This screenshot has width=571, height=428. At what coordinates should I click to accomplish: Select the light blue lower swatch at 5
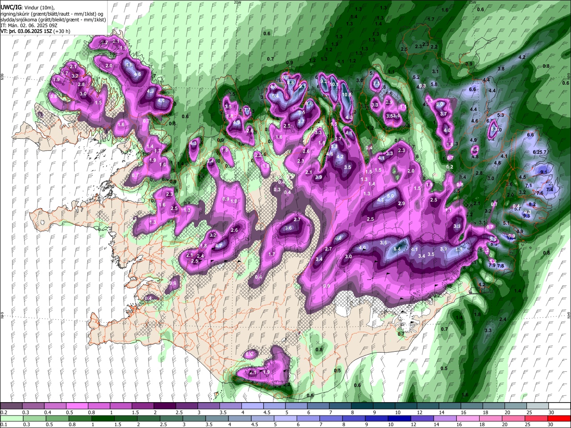coord(285,418)
